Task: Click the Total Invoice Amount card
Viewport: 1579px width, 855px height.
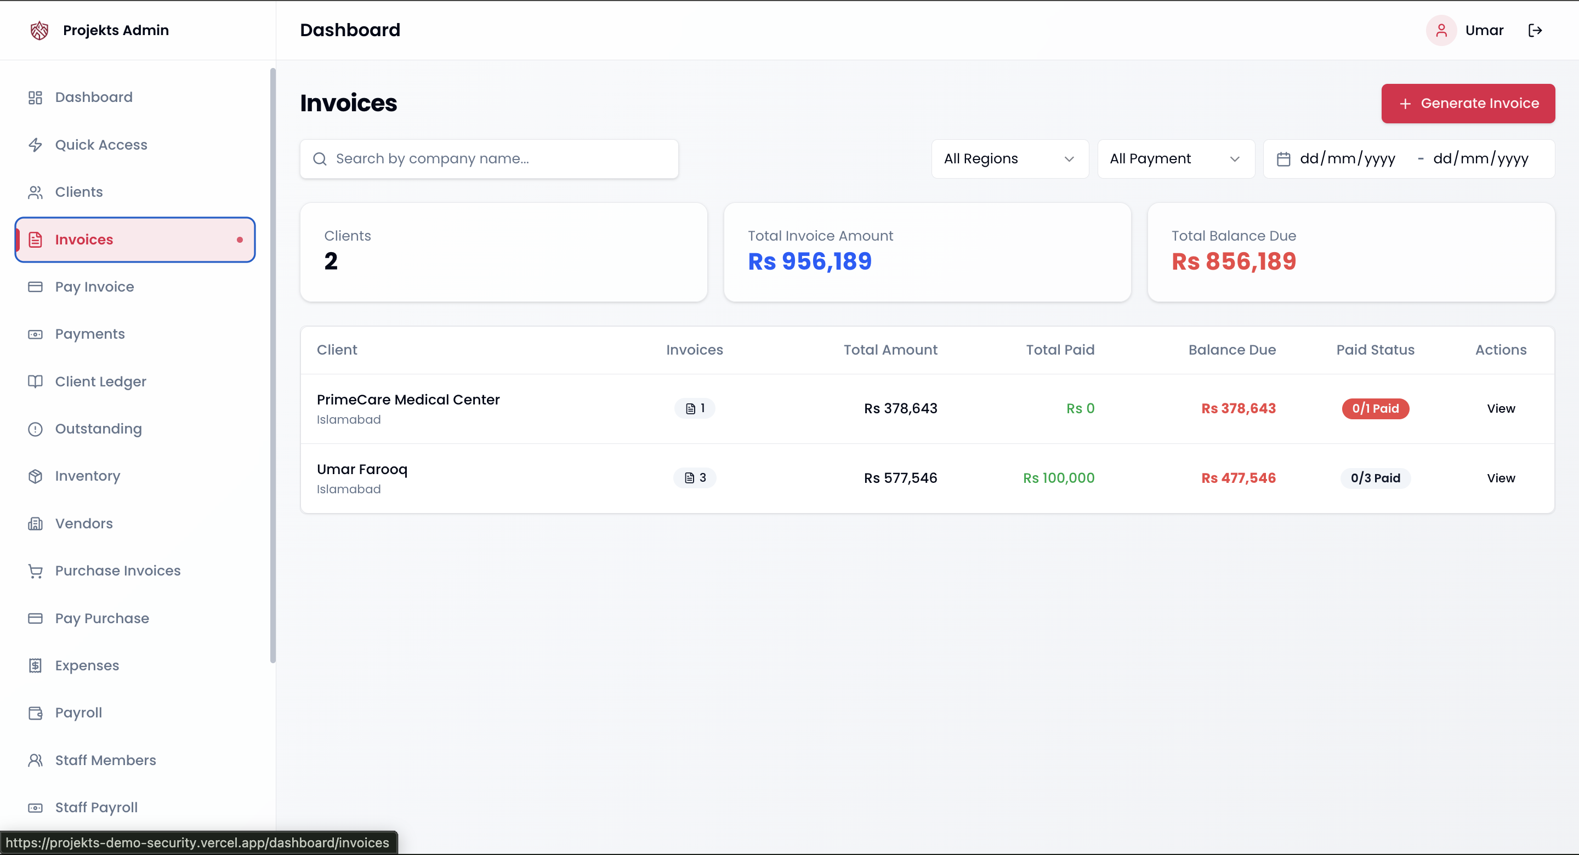Action: (927, 252)
